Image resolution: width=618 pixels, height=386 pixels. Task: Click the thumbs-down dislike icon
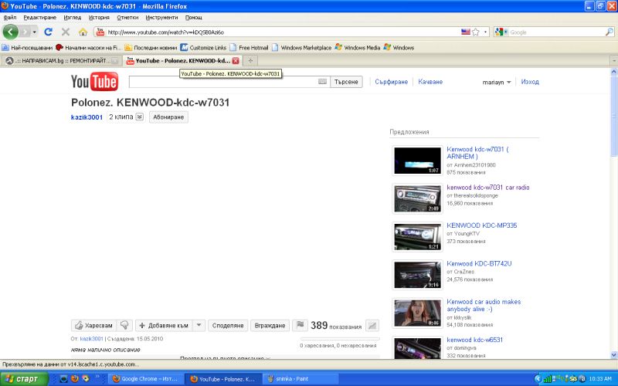pyautogui.click(x=124, y=326)
